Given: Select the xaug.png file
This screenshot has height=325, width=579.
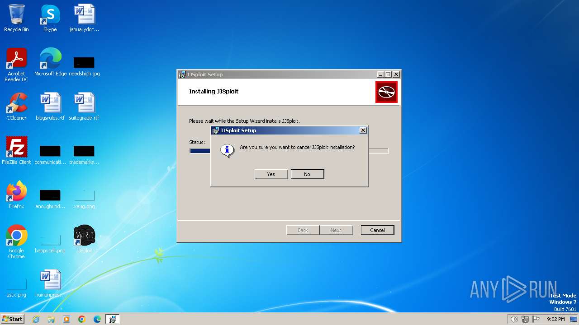Looking at the screenshot, I should pos(84,199).
